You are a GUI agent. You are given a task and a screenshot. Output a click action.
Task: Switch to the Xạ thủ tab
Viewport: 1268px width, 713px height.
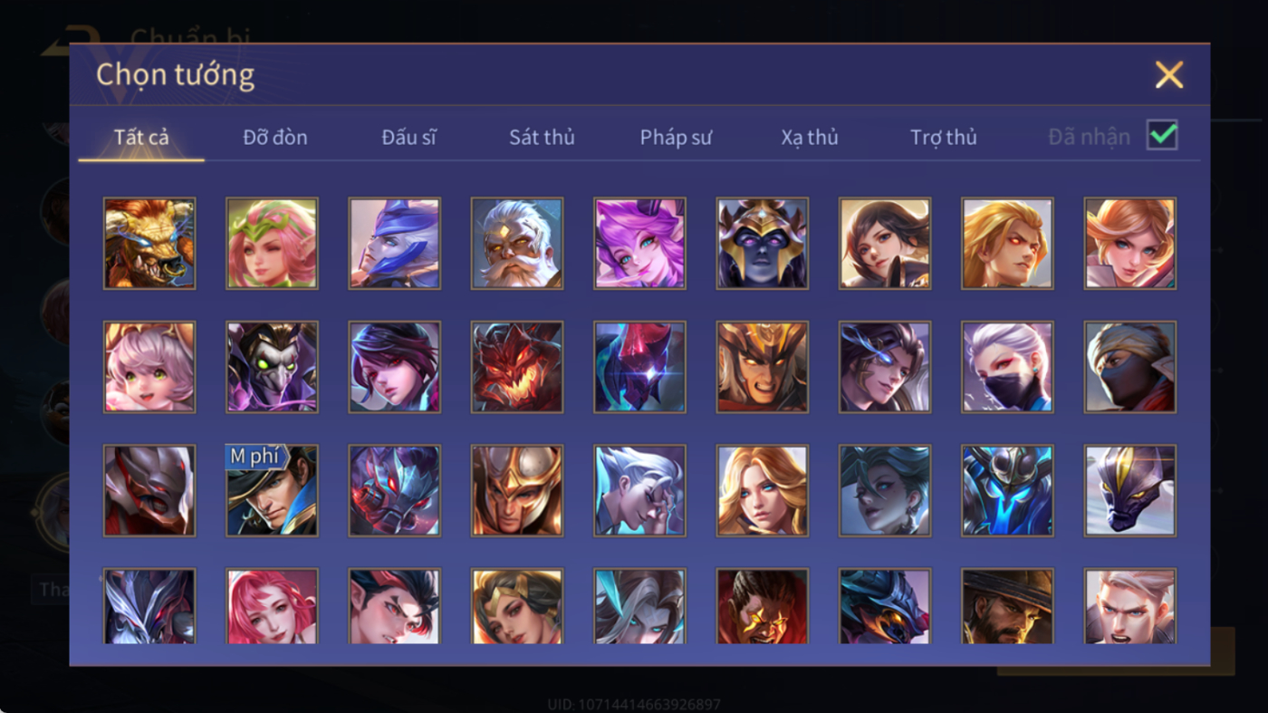tap(810, 137)
